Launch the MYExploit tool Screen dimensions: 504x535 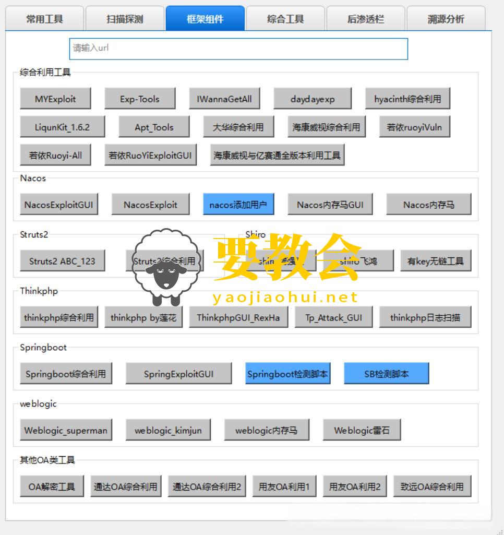coord(55,99)
